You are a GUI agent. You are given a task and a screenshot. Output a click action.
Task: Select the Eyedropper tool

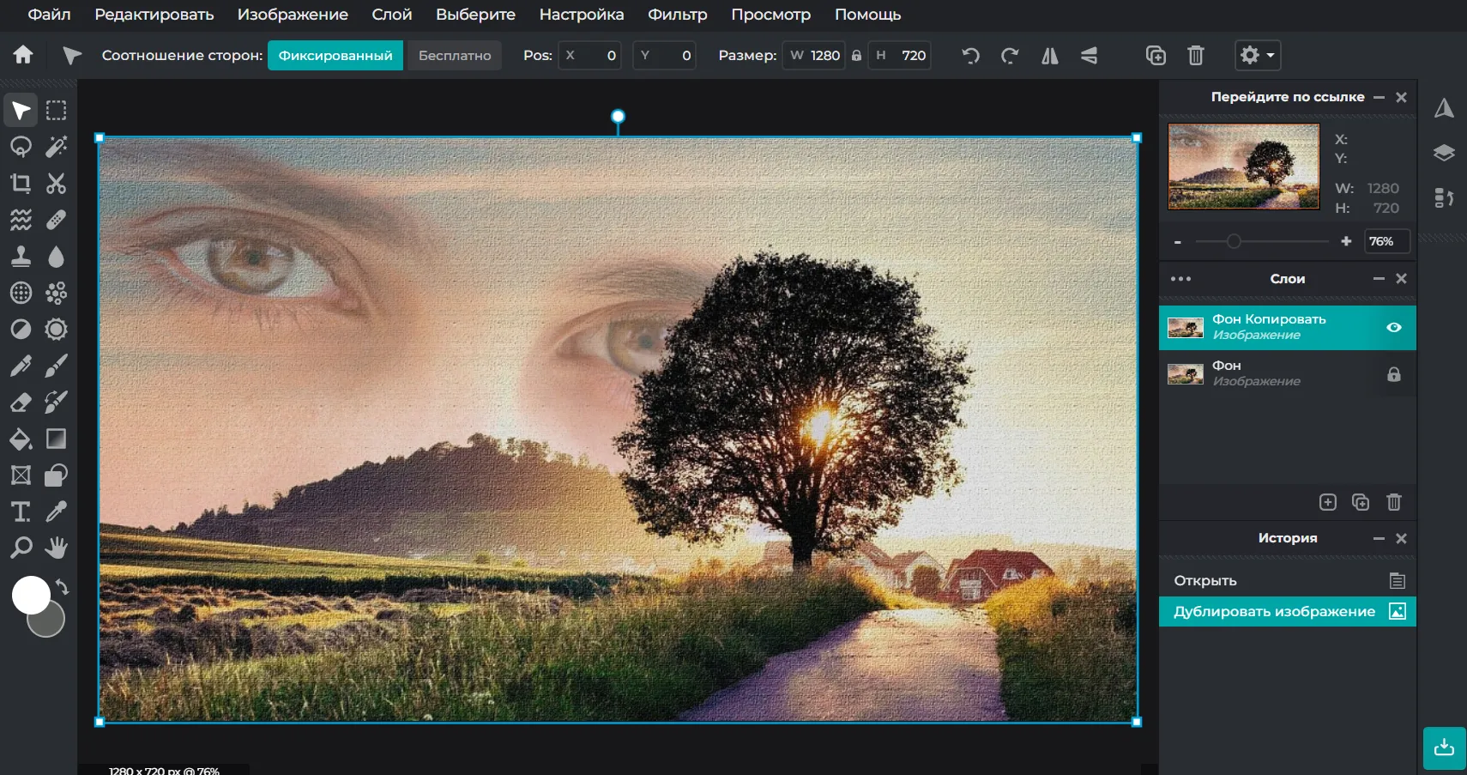click(55, 512)
